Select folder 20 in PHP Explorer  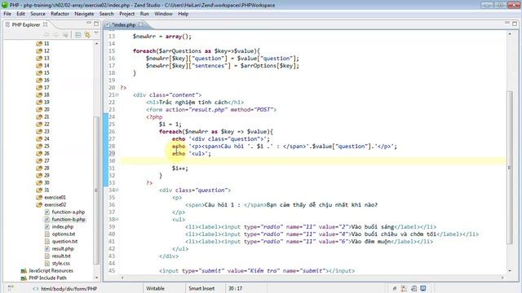(42, 109)
